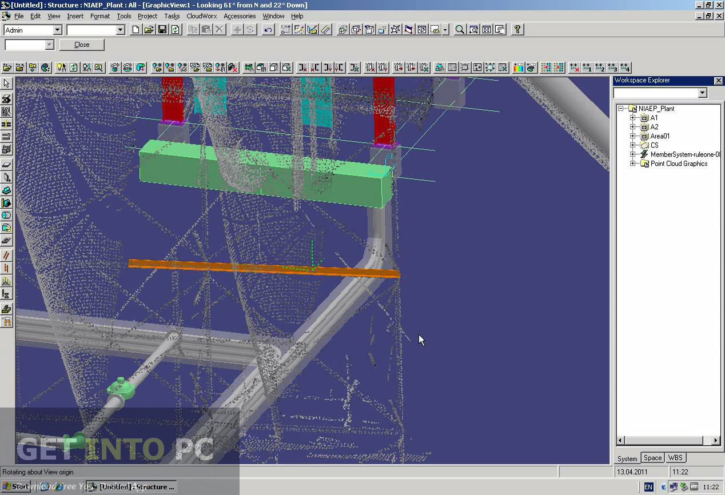Open the Insert menu
This screenshot has height=495, width=725.
[75, 16]
